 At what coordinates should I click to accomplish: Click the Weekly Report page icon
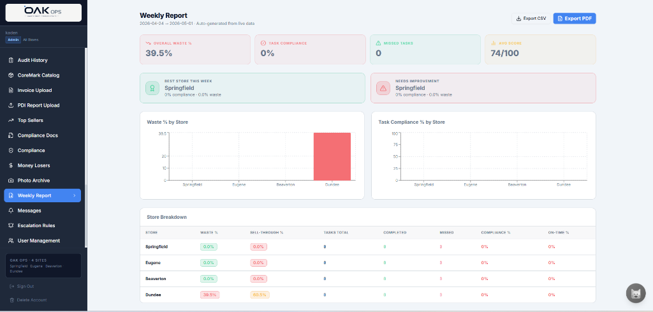pyautogui.click(x=11, y=195)
